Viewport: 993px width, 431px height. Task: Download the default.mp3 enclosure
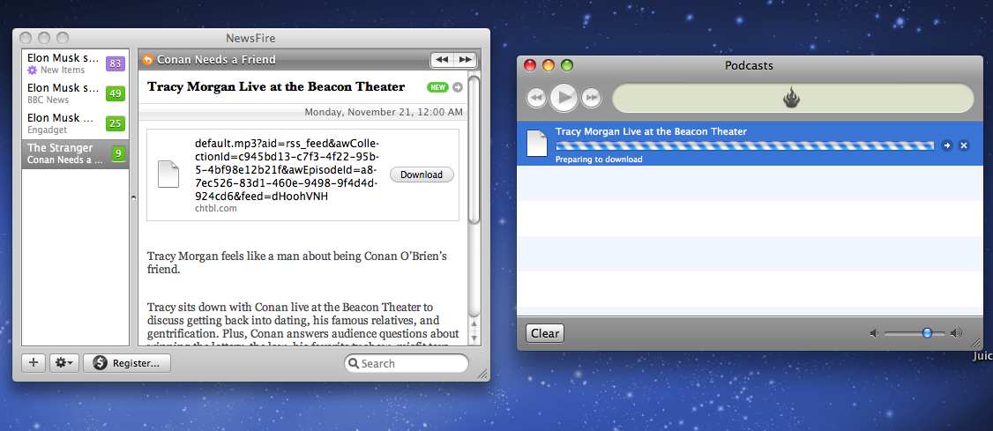point(422,175)
